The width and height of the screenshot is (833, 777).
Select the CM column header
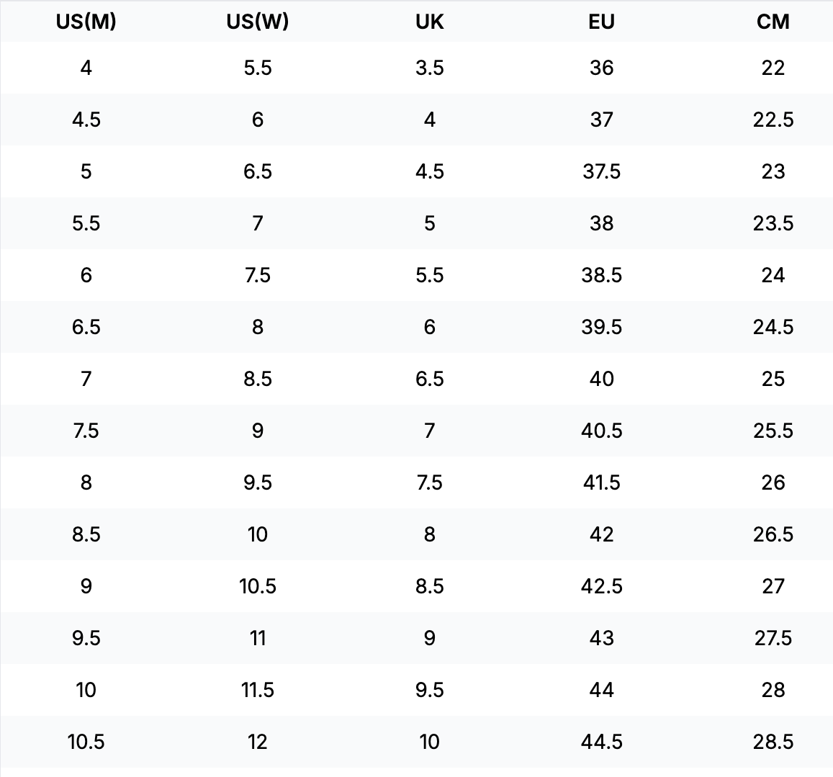click(773, 22)
